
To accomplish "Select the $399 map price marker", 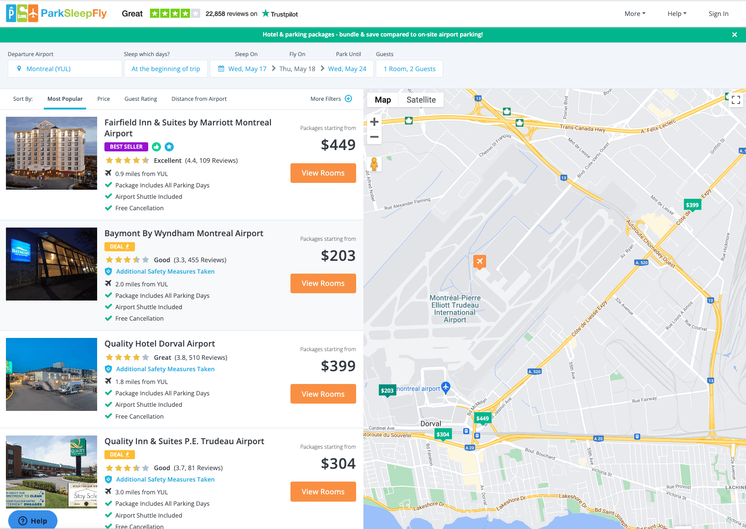I will [x=692, y=205].
